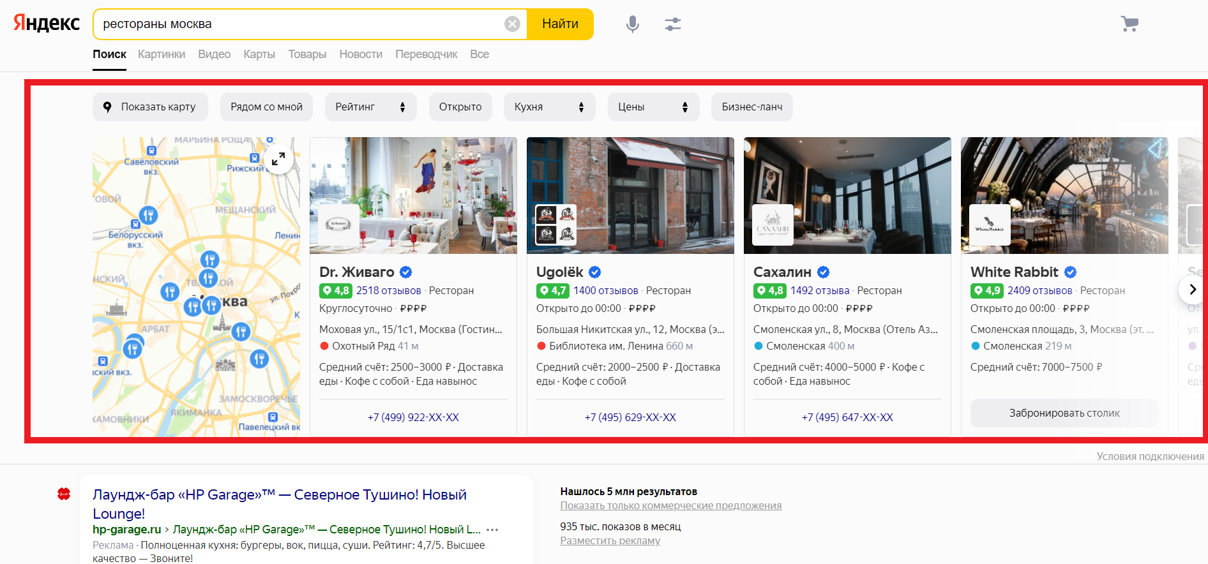
Task: Call Dr. Живаго phone number link
Action: (413, 417)
